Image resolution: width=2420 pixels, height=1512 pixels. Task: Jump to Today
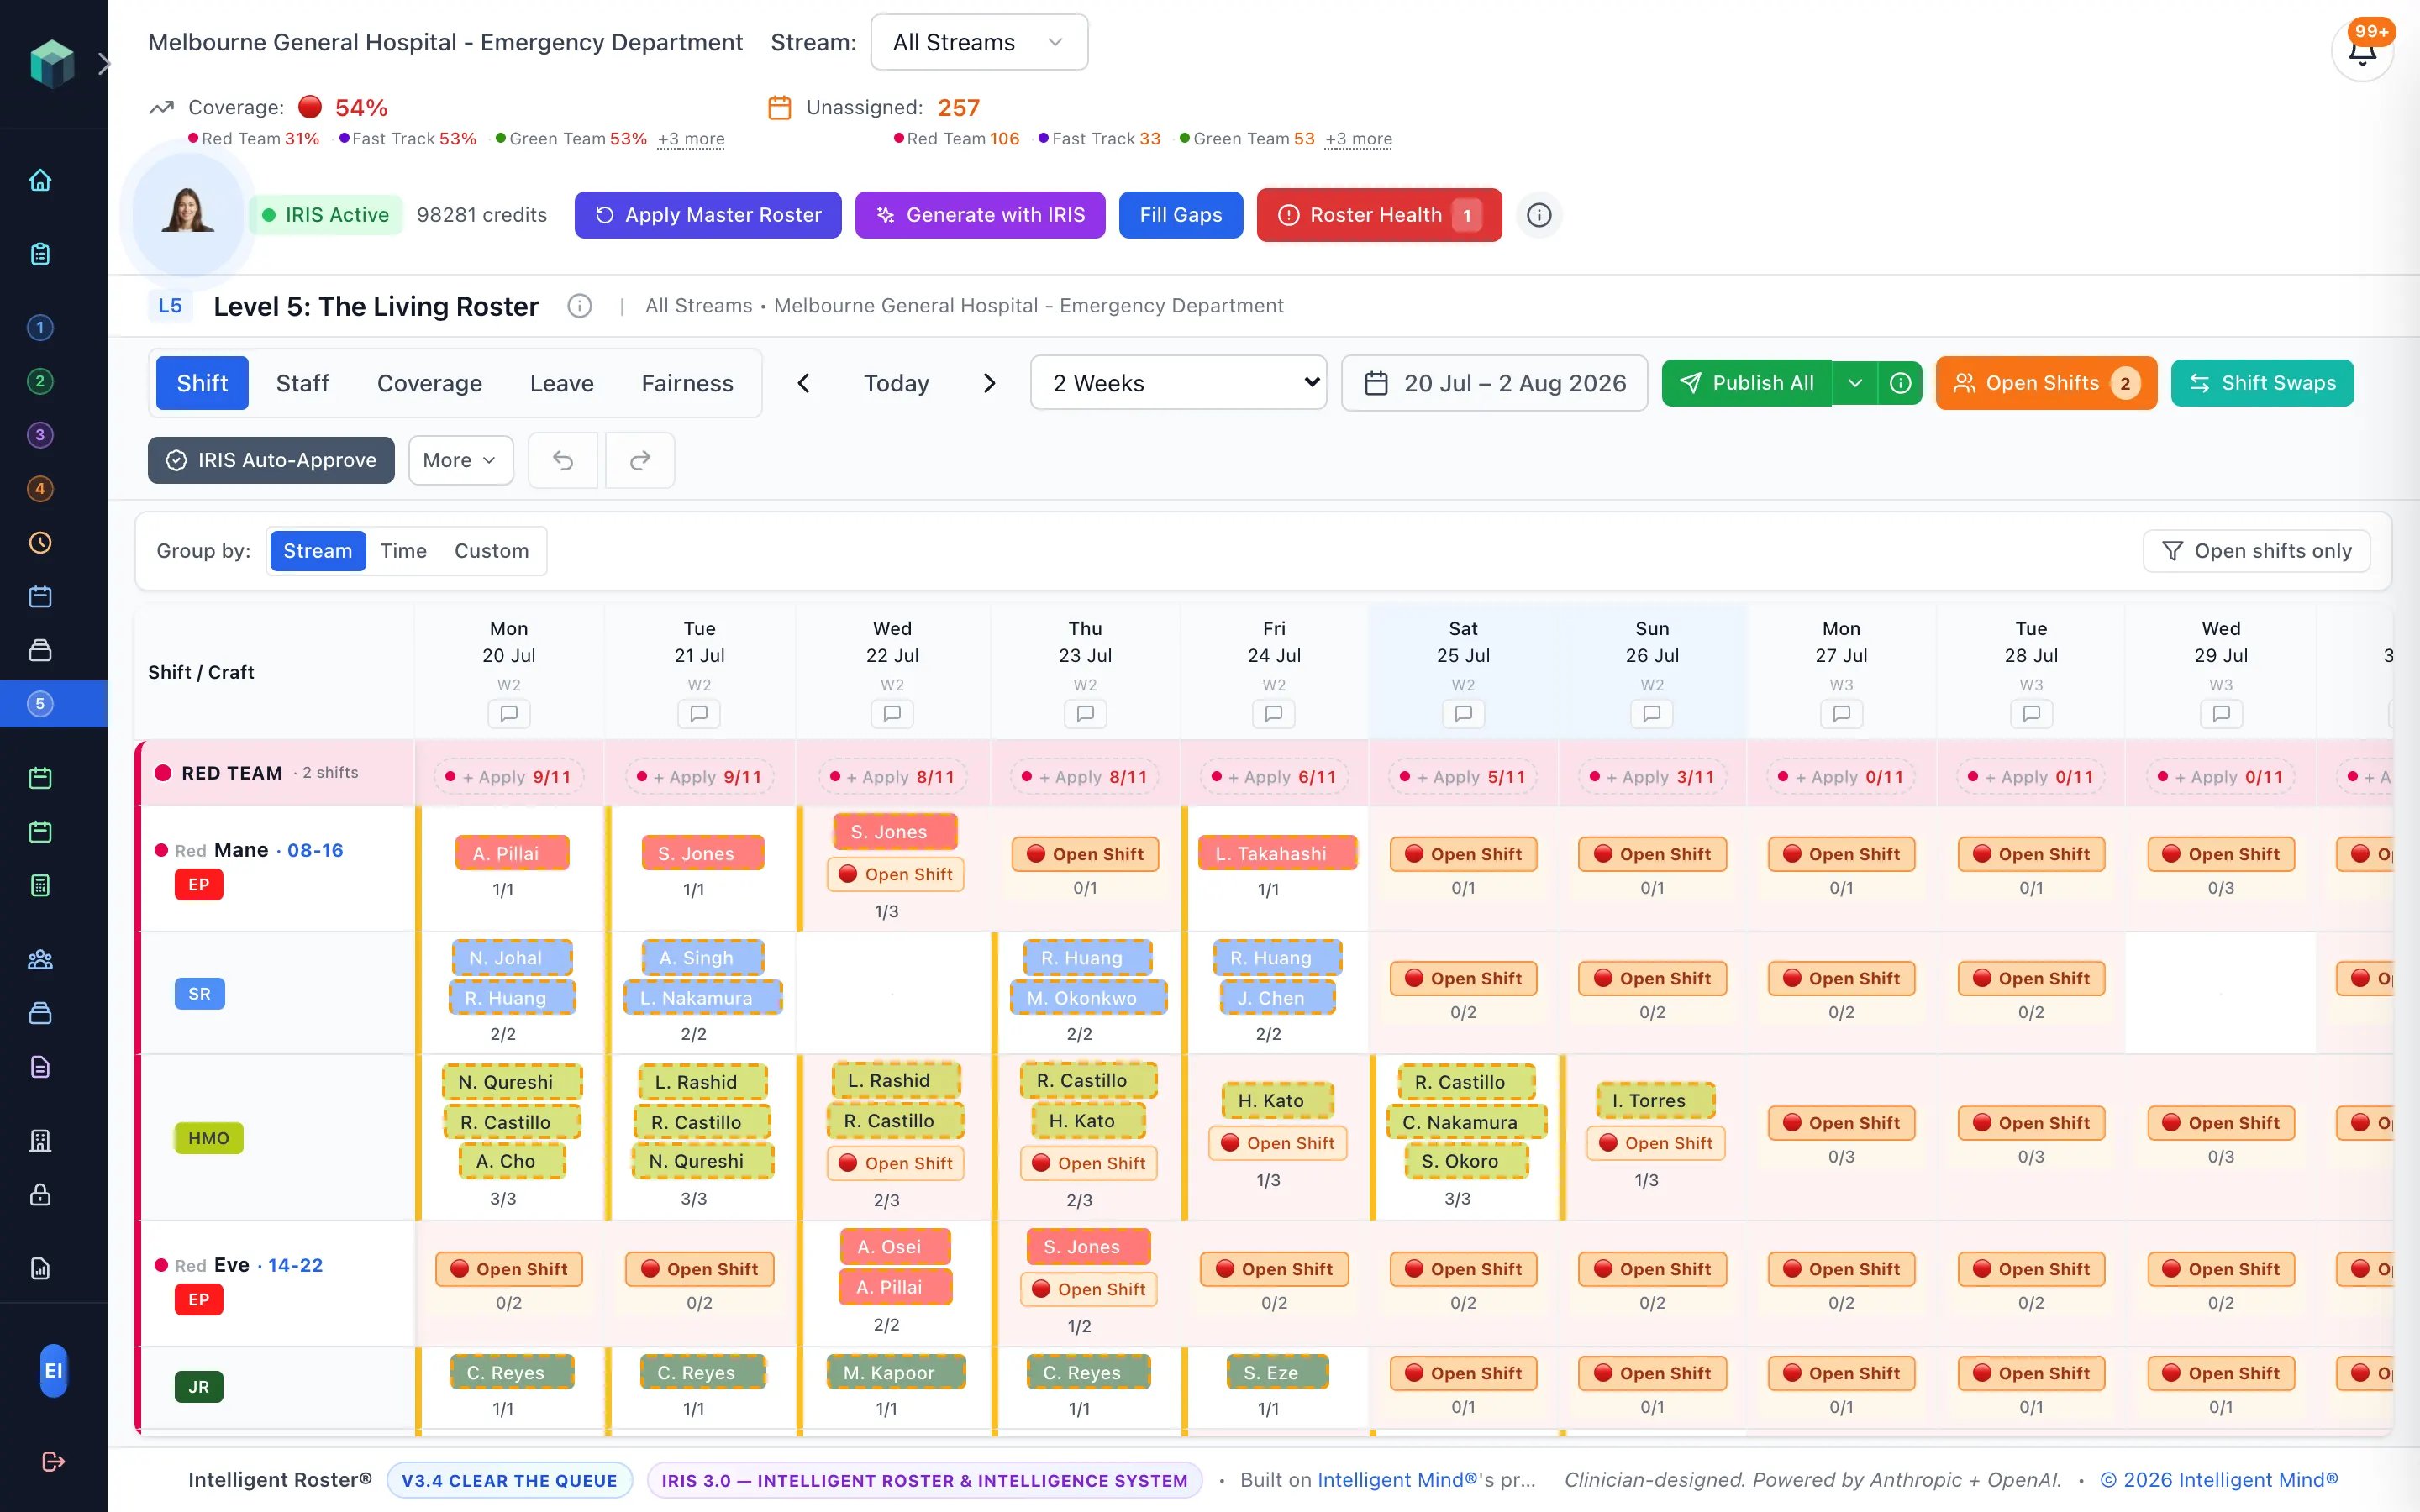pos(896,383)
